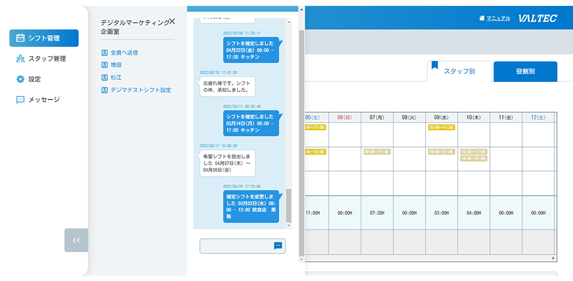Click the スタッフ管理 people icon
Screen dimensions: 573x281
20,59
